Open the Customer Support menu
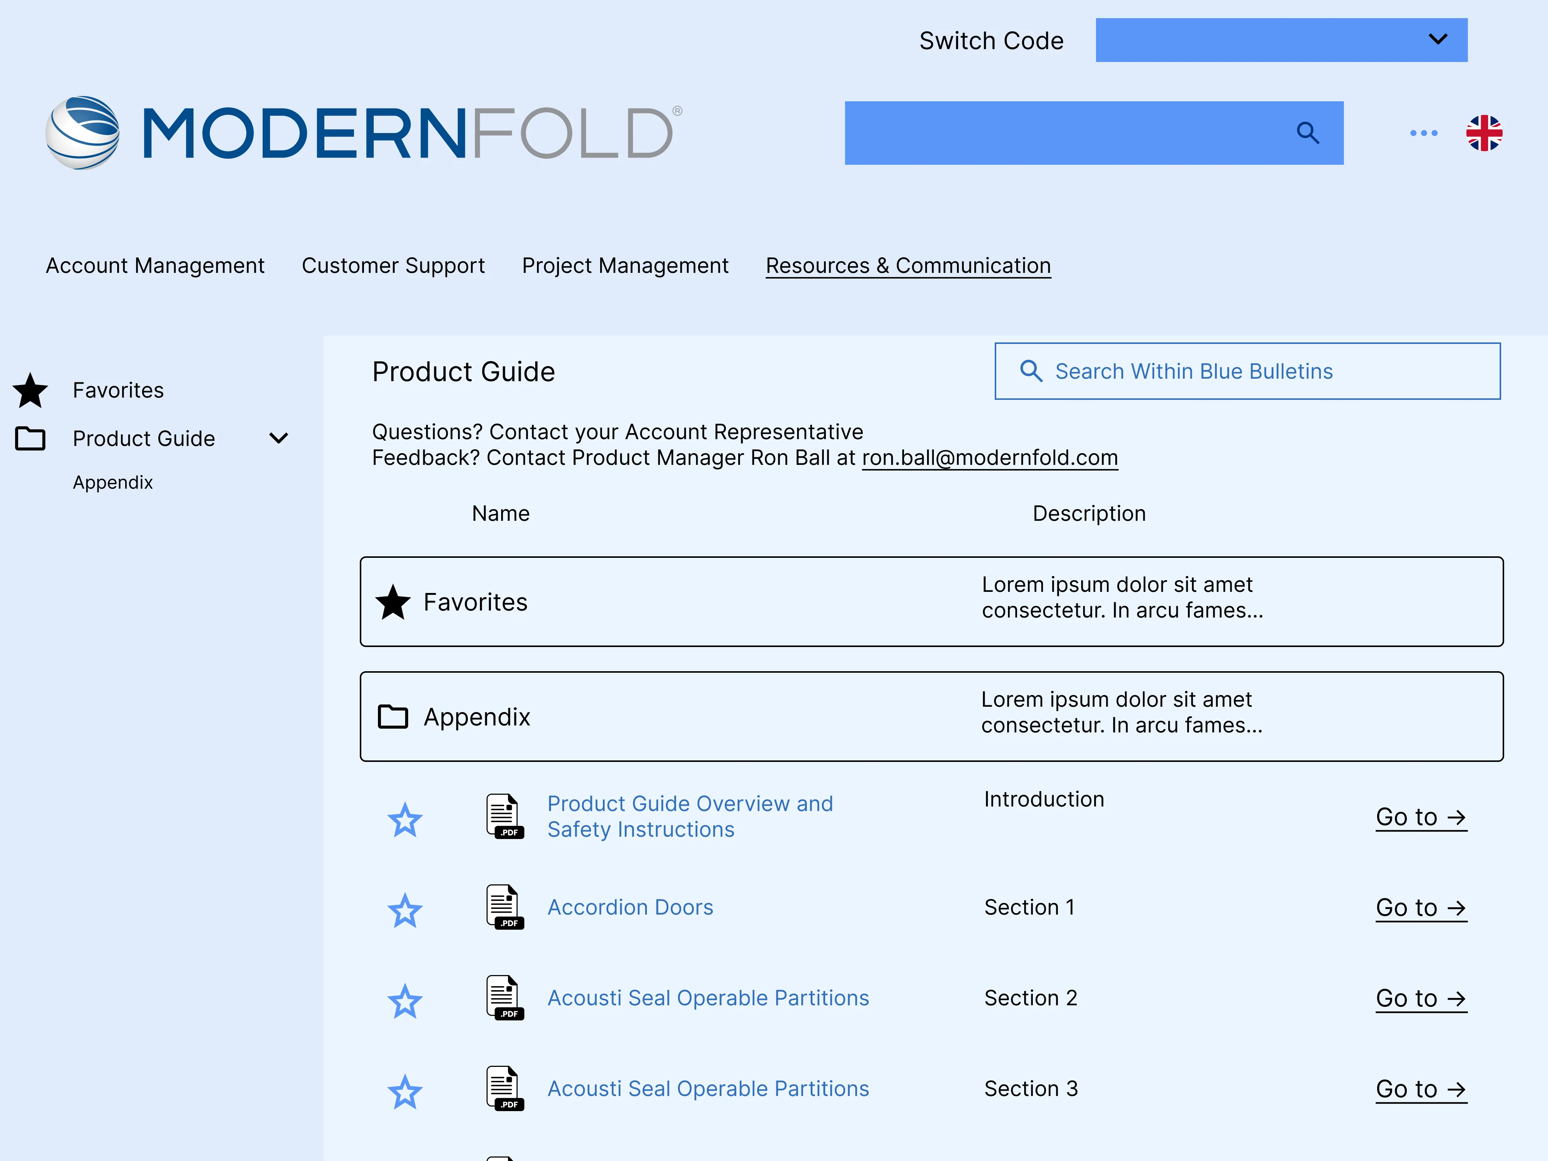The height and width of the screenshot is (1161, 1548). [393, 265]
